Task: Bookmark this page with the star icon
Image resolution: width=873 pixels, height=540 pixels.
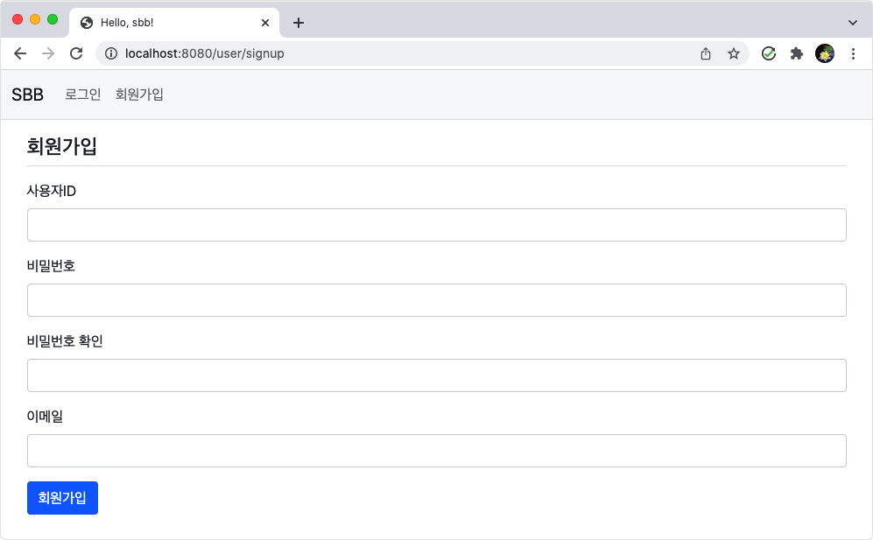Action: point(734,53)
